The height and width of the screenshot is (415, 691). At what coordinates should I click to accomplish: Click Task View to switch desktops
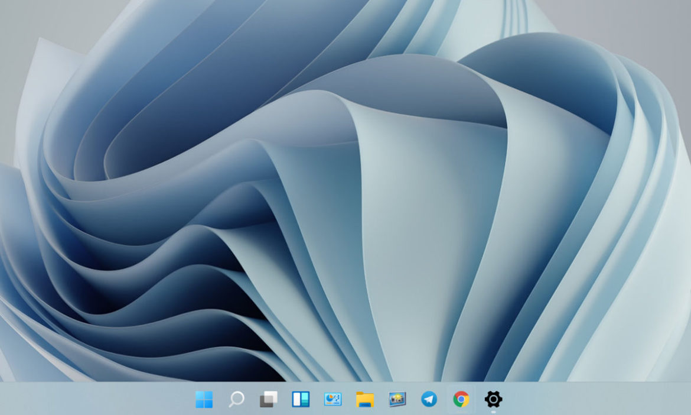[268, 400]
